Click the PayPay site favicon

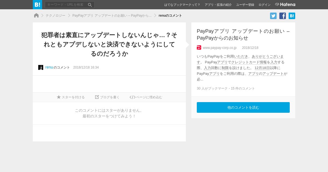(199, 48)
